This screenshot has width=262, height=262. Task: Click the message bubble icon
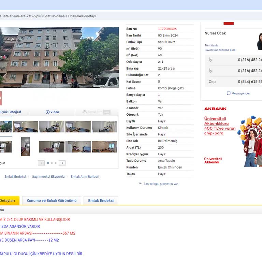pos(229,93)
